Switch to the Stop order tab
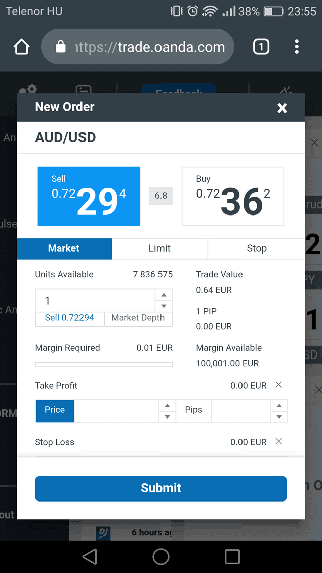 tap(257, 248)
